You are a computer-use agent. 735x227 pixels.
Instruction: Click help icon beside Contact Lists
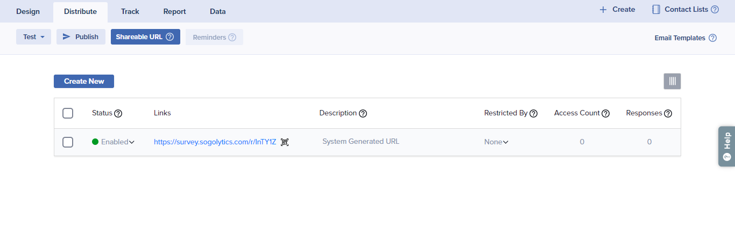[x=715, y=10]
